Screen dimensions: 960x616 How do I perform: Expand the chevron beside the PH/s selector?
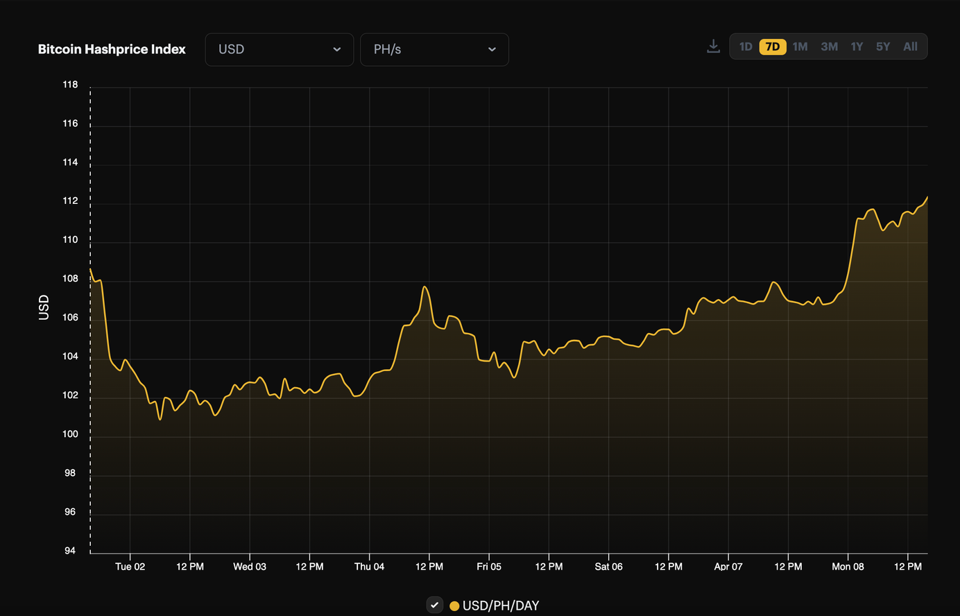tap(492, 50)
